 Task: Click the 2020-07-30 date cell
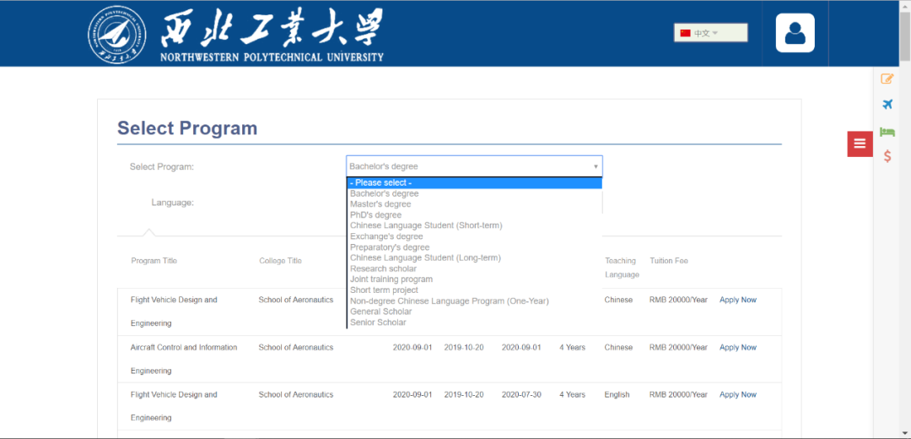point(521,394)
